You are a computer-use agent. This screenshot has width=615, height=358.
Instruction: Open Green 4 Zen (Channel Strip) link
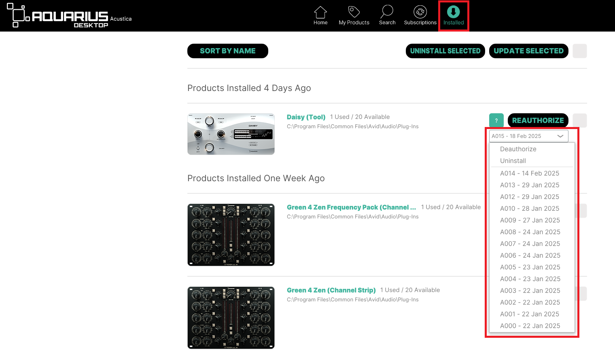331,290
